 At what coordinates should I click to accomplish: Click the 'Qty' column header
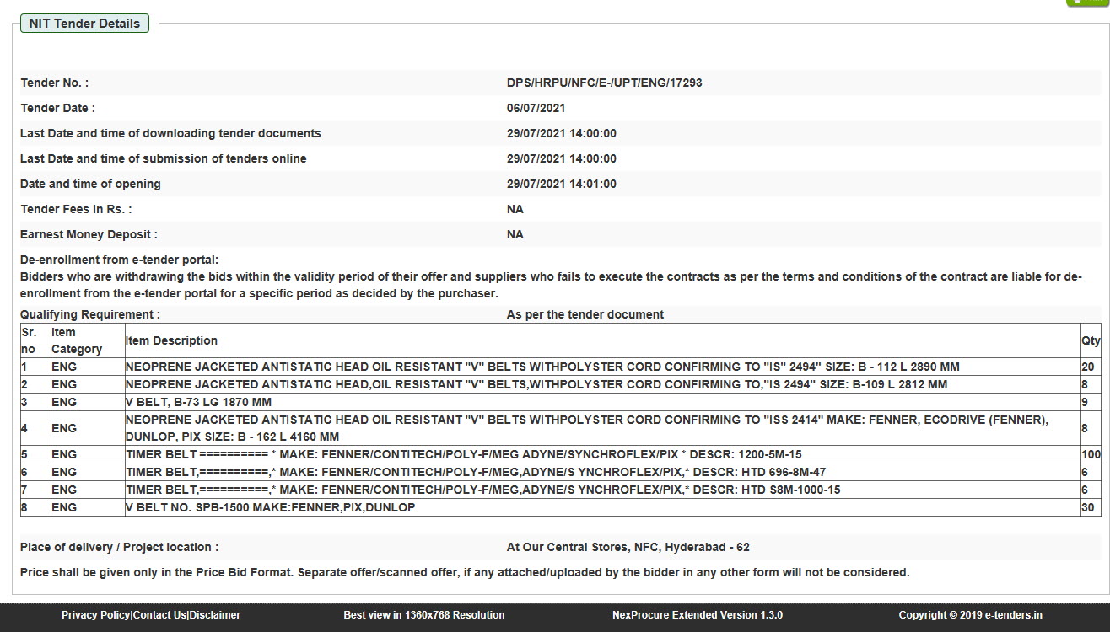[x=1091, y=340]
